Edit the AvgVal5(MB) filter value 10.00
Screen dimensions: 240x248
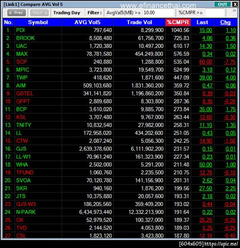click(158, 13)
